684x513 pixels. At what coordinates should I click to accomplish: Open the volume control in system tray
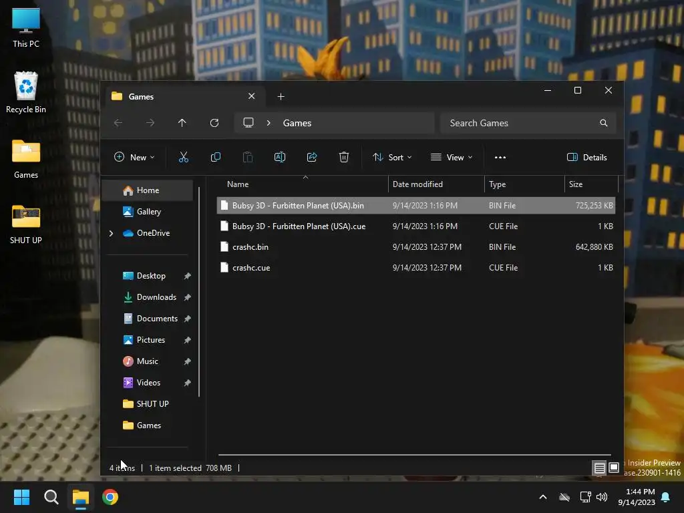point(602,497)
